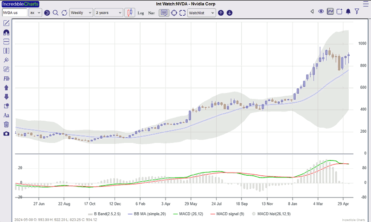The width and height of the screenshot is (371, 222).
Task: Toggle the indicators line-chart icon
Action: 330,11
